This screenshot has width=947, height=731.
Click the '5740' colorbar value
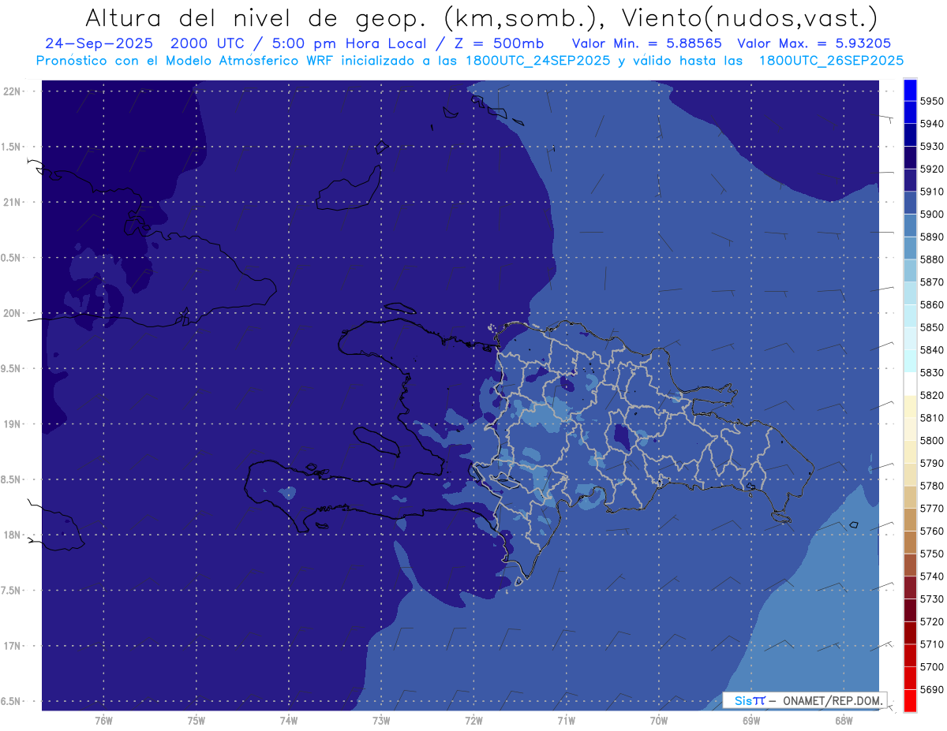[x=931, y=576]
